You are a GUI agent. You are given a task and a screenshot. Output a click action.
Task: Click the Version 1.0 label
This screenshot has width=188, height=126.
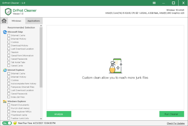tap(18, 14)
